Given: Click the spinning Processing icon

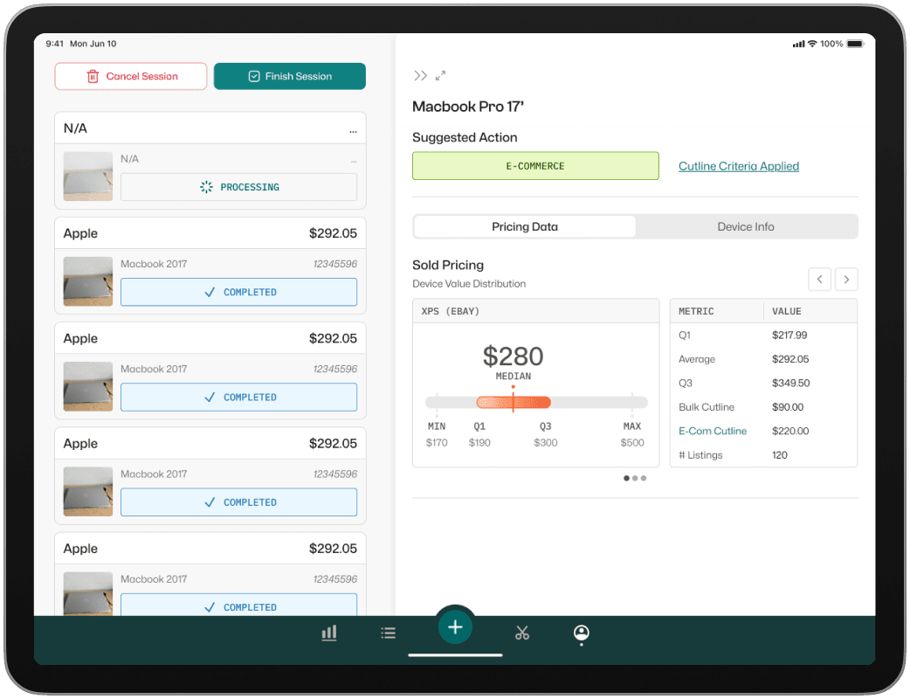Looking at the screenshot, I should point(206,187).
